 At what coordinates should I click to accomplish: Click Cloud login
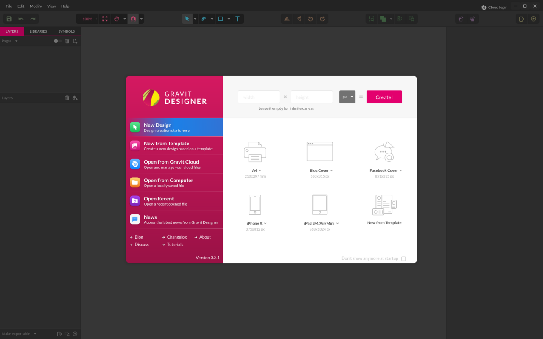coord(494,7)
